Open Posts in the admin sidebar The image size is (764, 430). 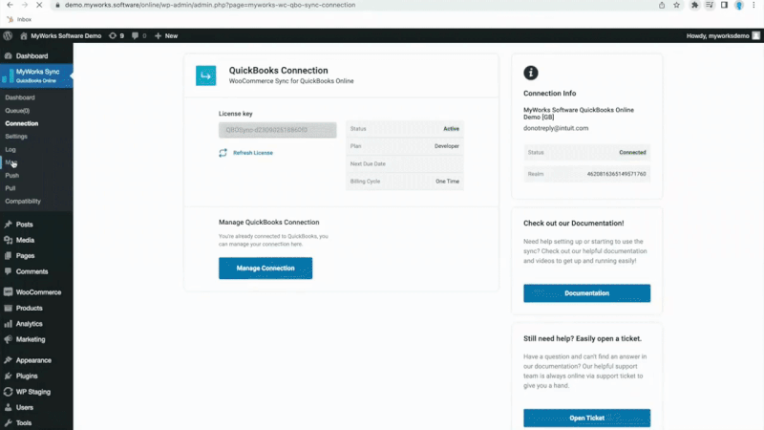[25, 225]
